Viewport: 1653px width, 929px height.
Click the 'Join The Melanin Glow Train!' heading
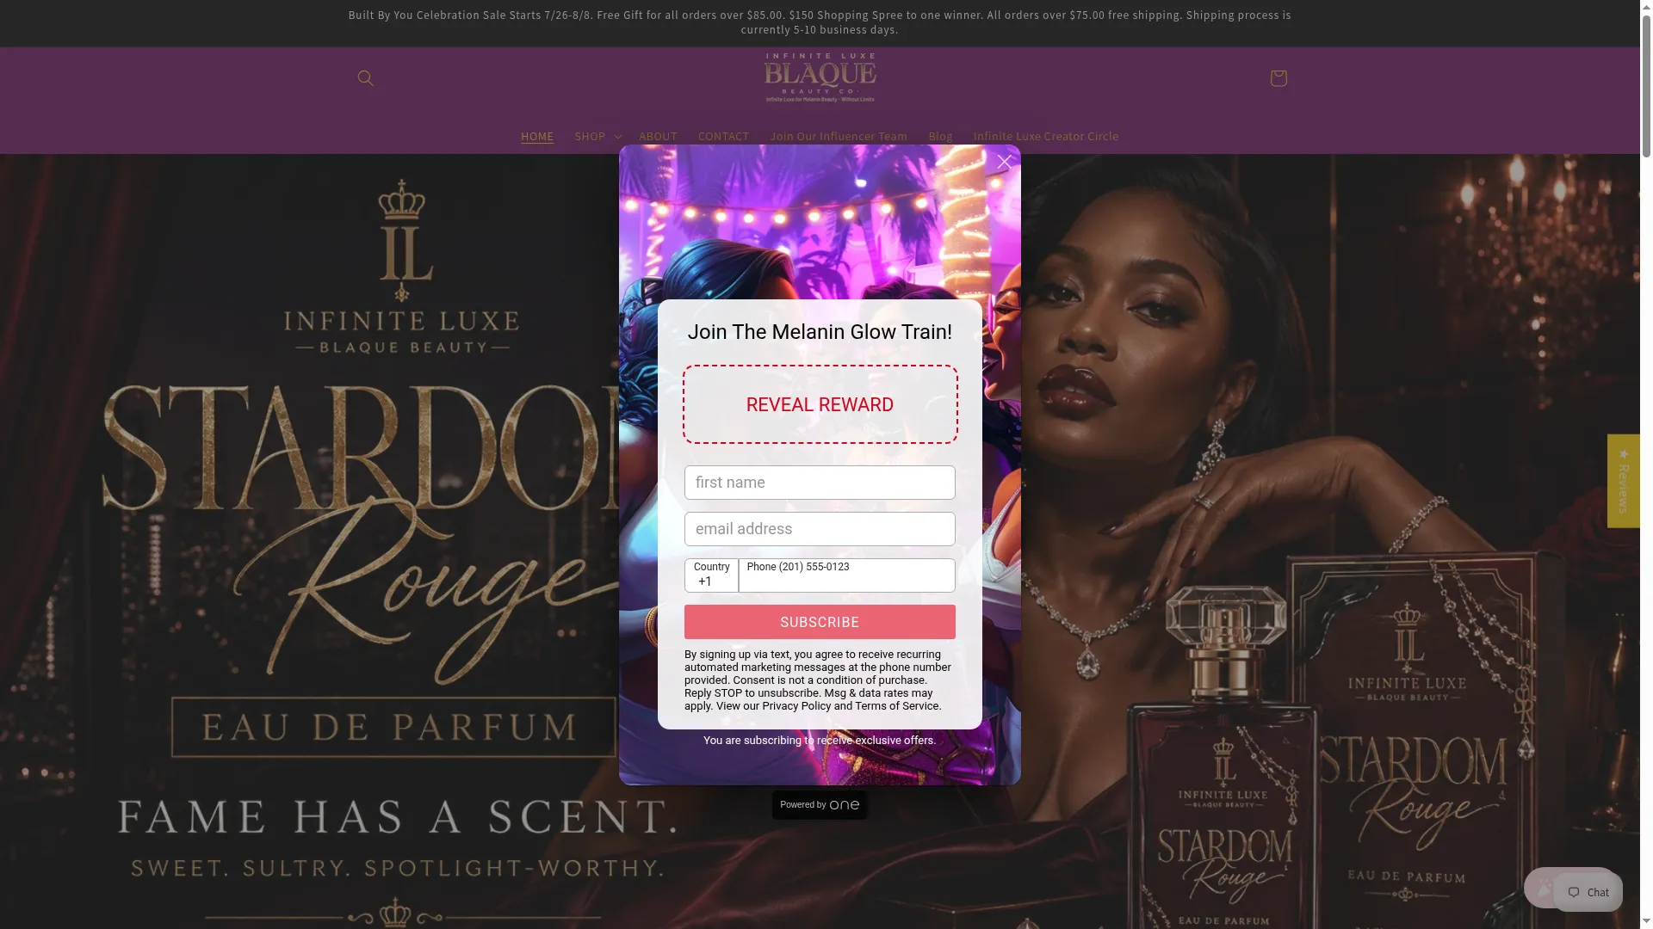tap(820, 332)
